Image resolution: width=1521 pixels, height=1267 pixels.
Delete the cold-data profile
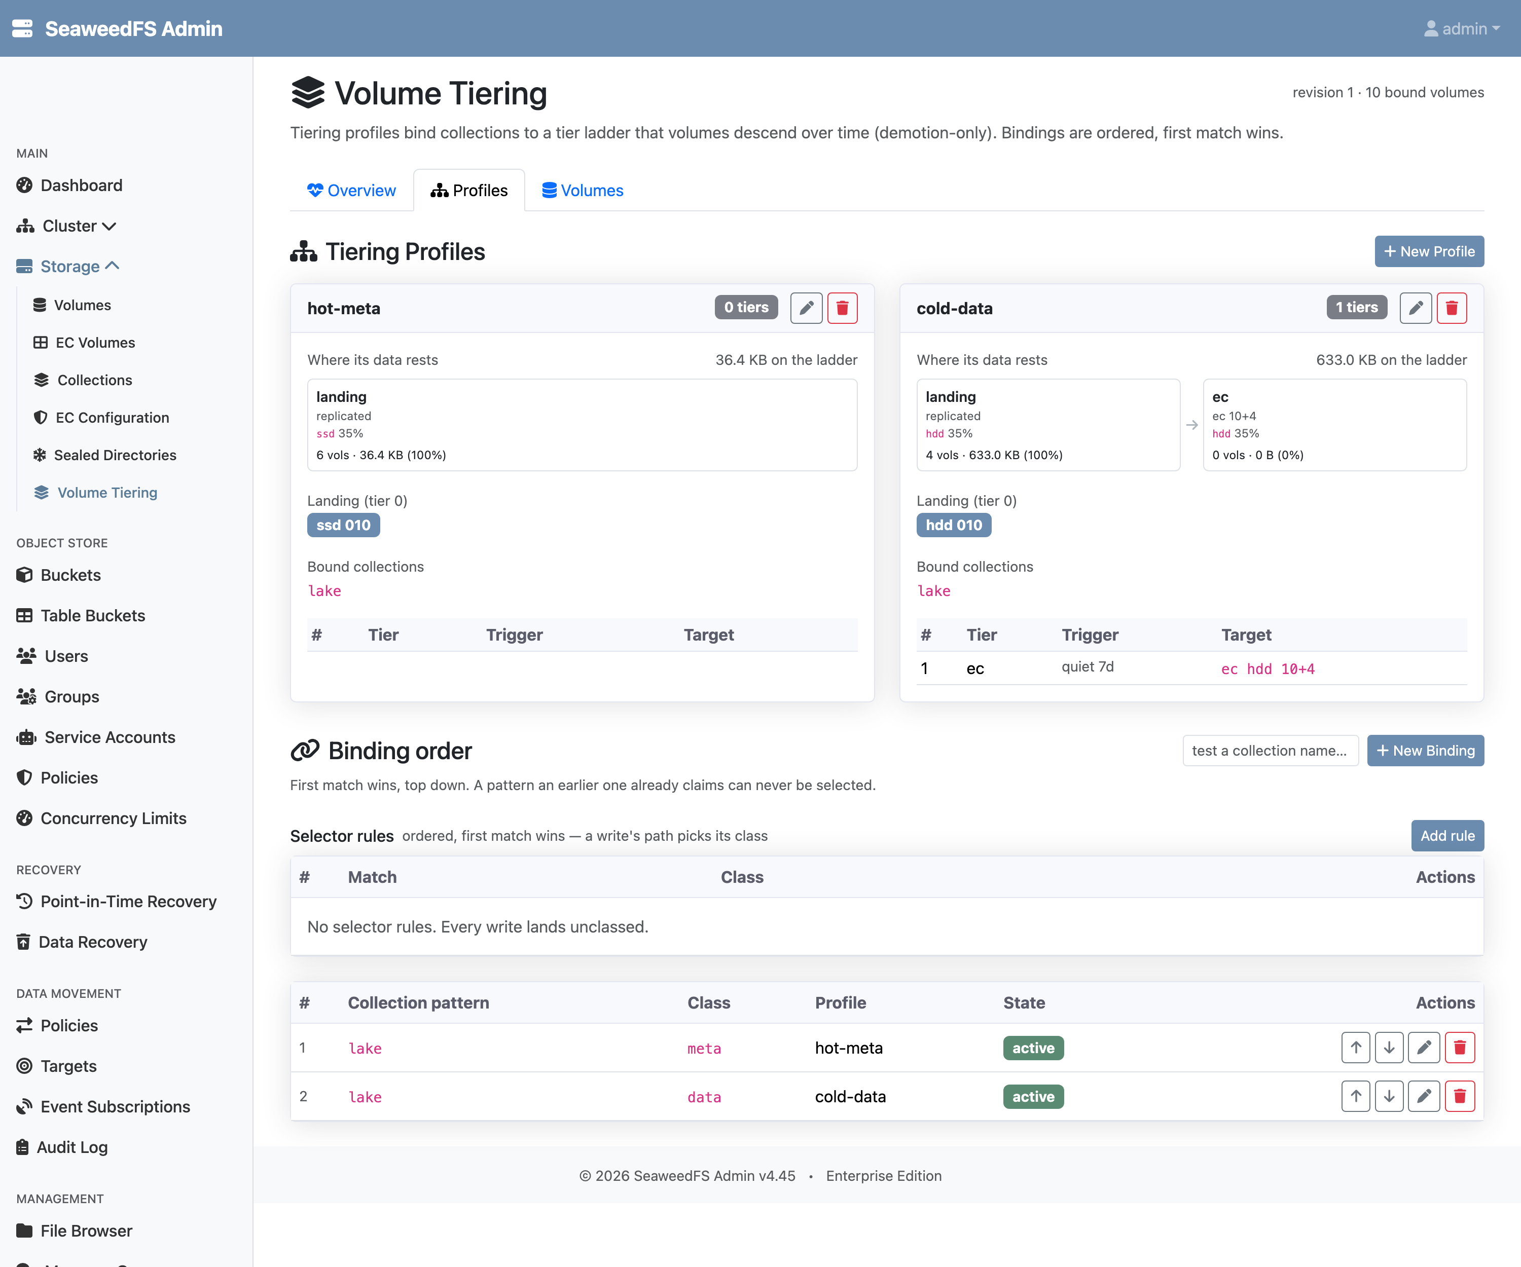point(1452,309)
